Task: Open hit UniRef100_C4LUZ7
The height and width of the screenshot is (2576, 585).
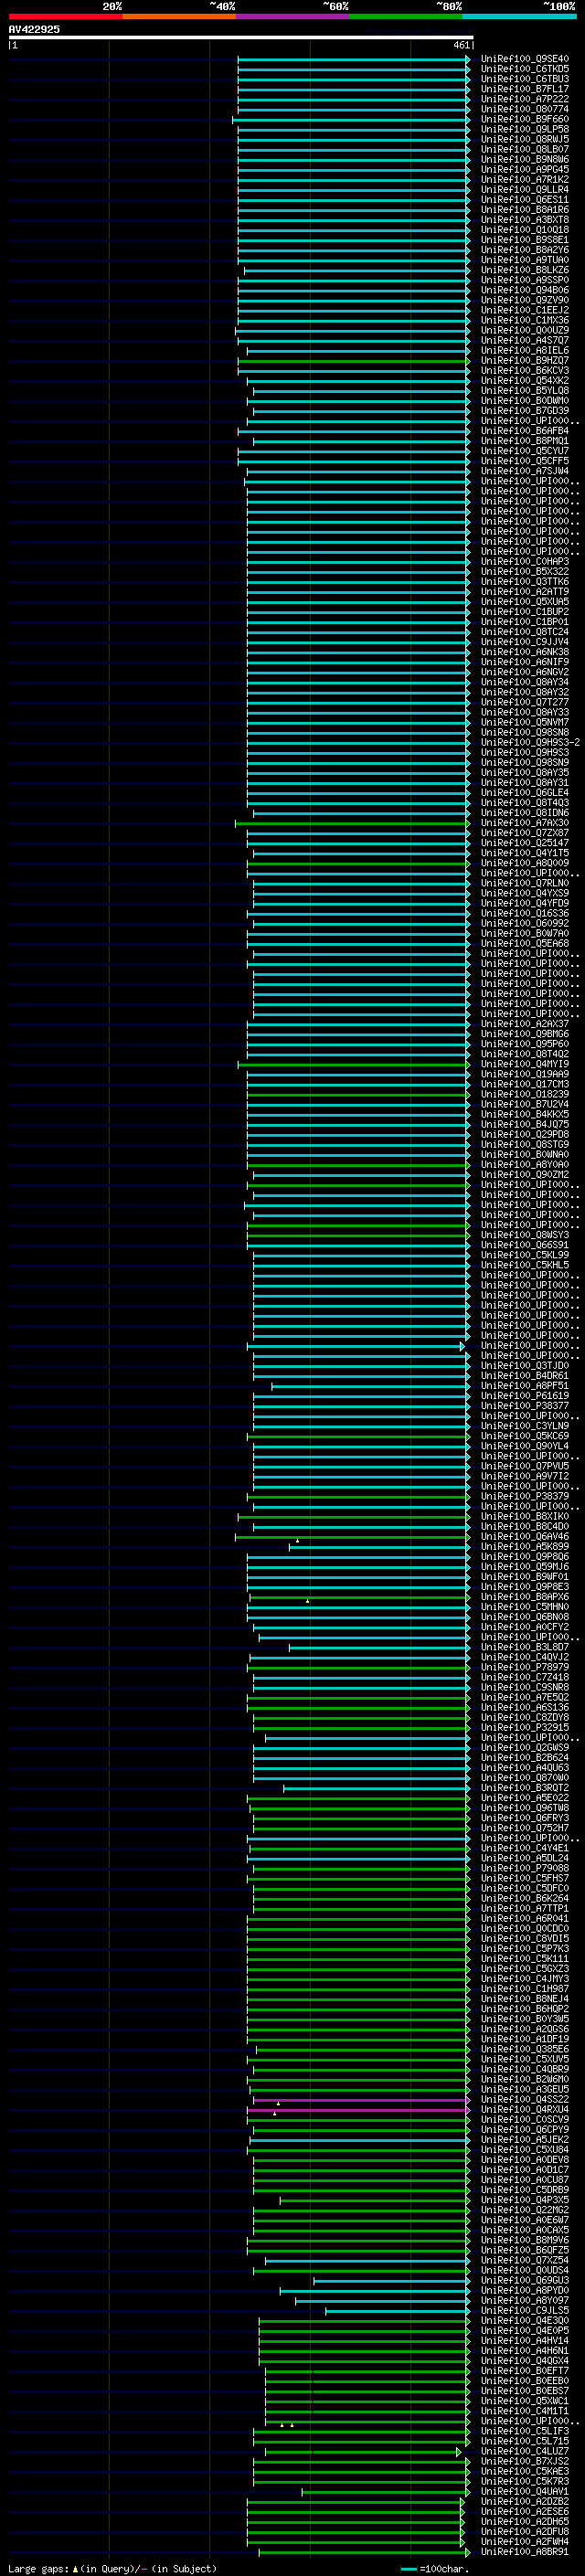Action: coord(524,2452)
